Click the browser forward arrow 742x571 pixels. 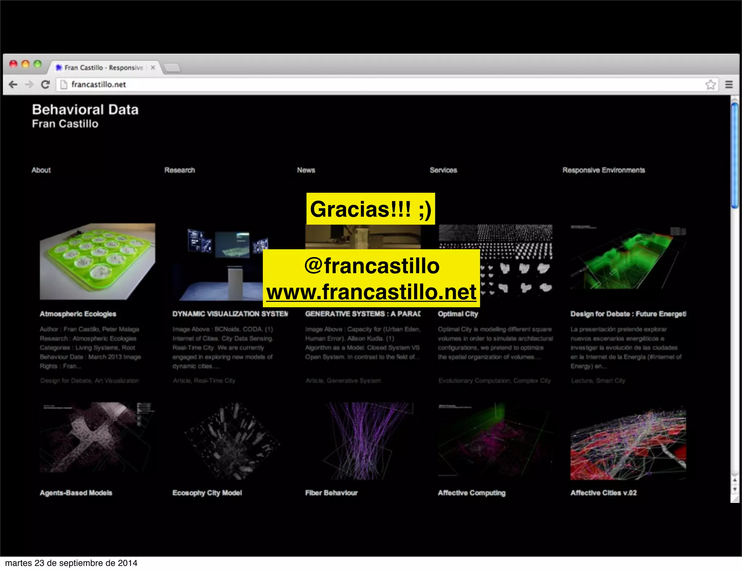tap(29, 84)
